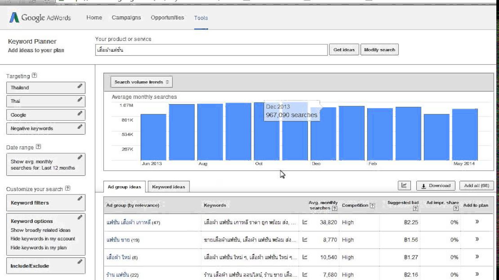
Task: Open help for Targeting section
Action: tap(35, 76)
